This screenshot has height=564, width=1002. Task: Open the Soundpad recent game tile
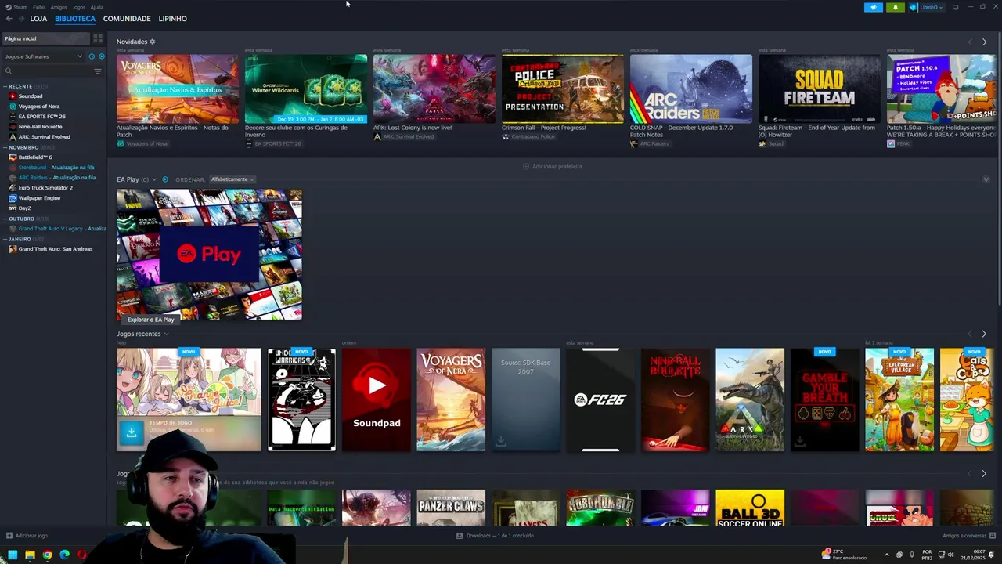(x=377, y=399)
